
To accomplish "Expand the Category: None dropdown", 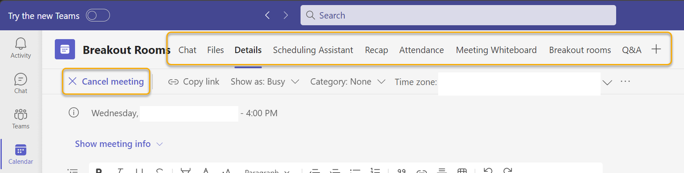I will pos(347,82).
